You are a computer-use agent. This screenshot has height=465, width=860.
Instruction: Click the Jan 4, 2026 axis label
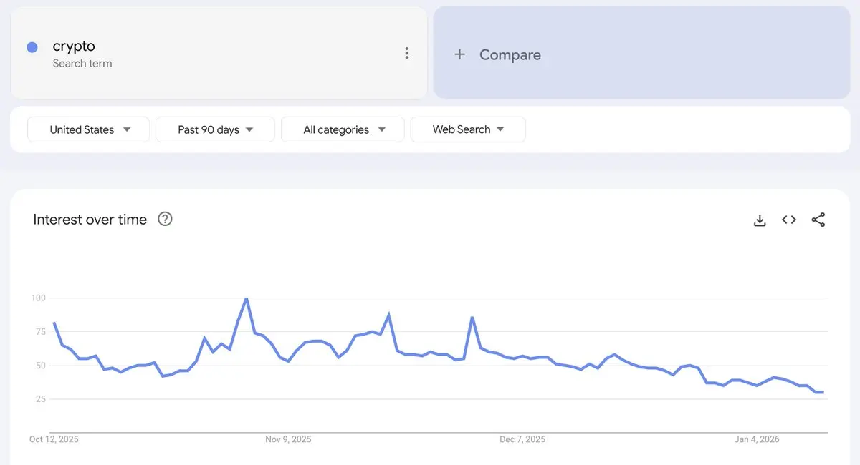click(757, 439)
